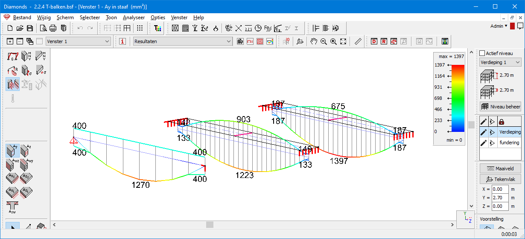
Task: Open the Resultaten dropdown
Action: coord(183,41)
